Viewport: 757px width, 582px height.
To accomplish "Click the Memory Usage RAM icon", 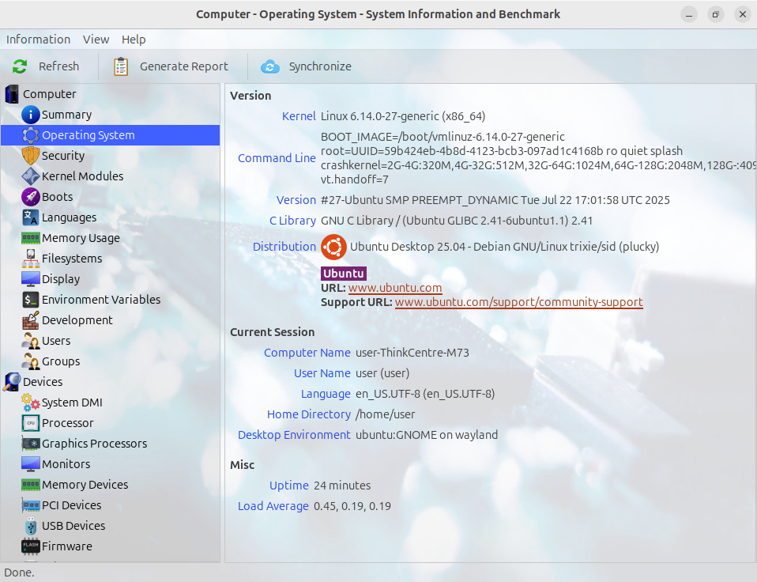I will click(x=30, y=238).
